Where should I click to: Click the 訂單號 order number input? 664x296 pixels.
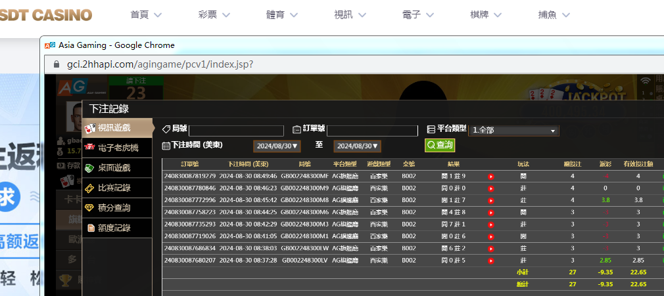coord(371,131)
